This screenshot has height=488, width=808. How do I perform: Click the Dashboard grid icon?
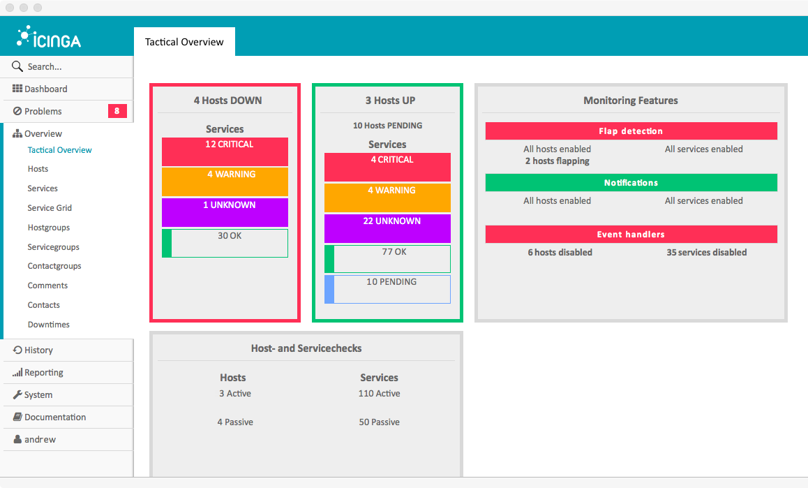point(17,89)
